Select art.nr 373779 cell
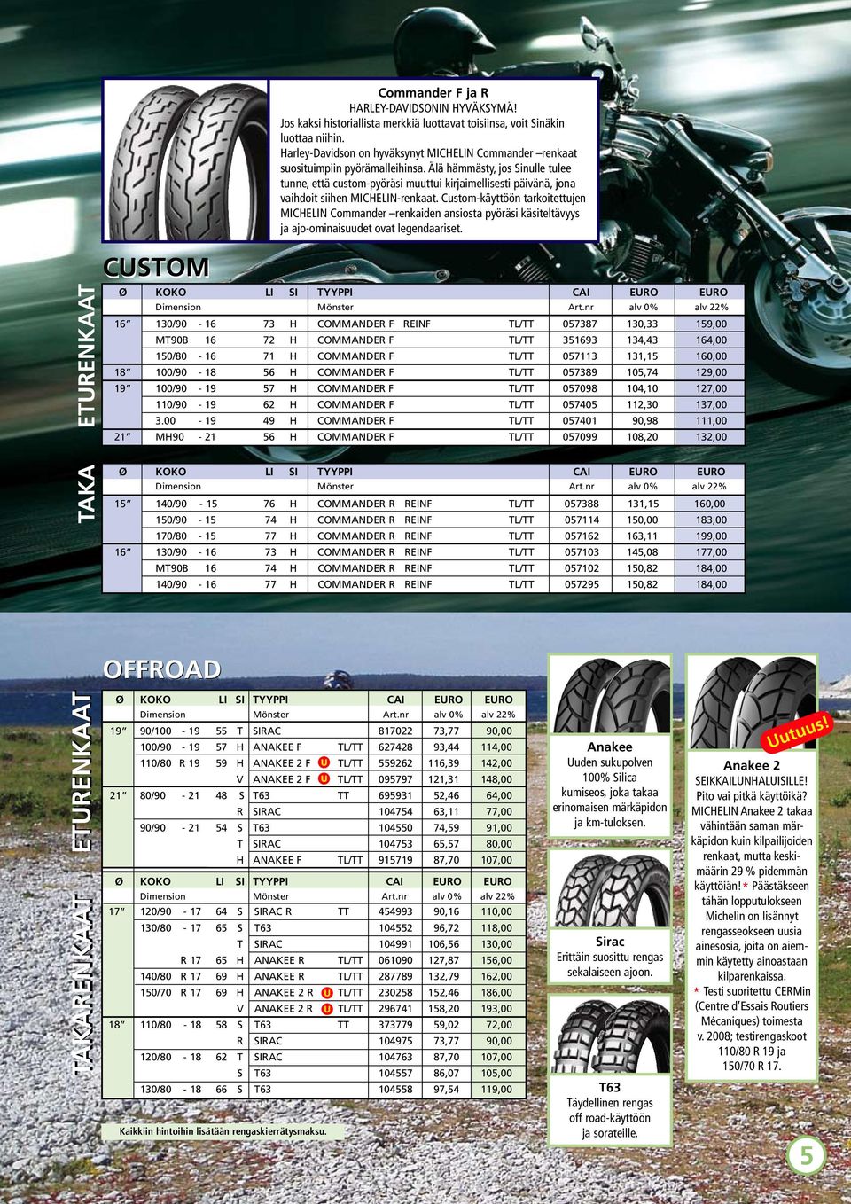 click(395, 1025)
